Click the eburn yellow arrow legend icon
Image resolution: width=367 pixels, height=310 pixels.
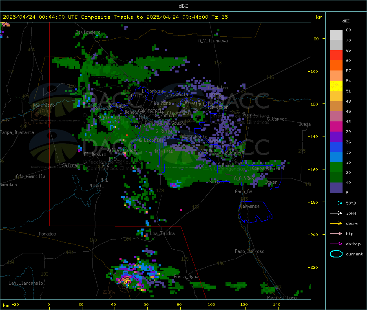[336, 224]
